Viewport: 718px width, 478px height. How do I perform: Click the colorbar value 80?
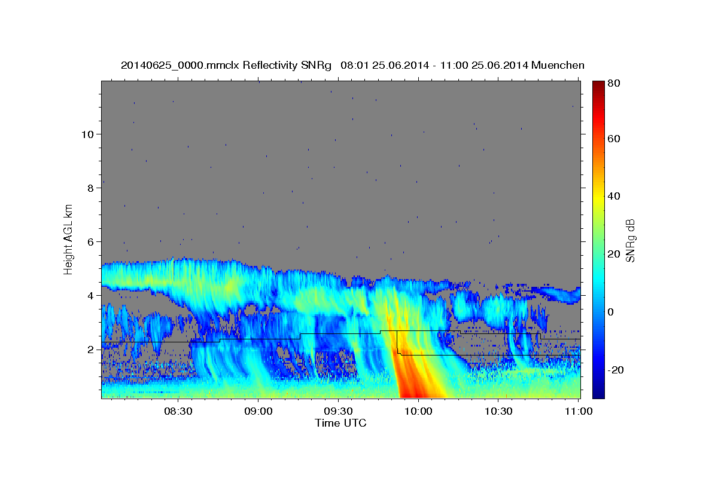tap(614, 83)
